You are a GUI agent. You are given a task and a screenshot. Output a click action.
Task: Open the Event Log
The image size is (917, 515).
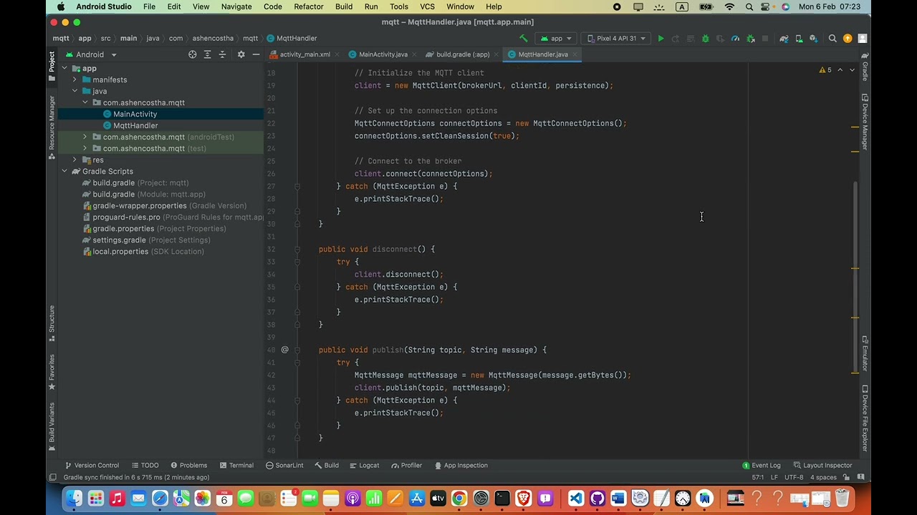(761, 466)
